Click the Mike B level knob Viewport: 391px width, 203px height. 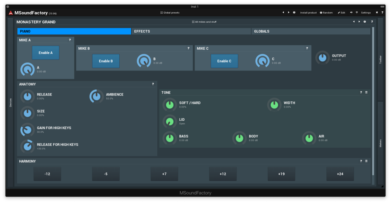click(x=144, y=61)
